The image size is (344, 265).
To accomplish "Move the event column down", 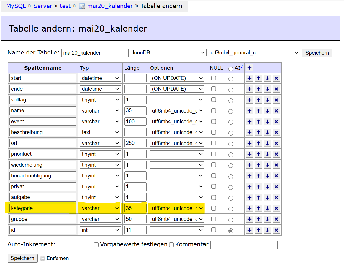I will click(267, 122).
